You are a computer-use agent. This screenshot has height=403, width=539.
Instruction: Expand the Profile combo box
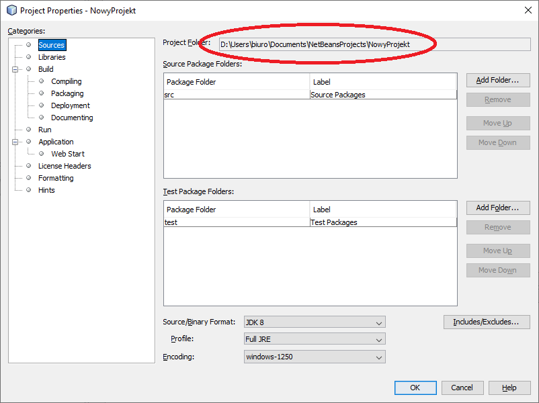314,339
